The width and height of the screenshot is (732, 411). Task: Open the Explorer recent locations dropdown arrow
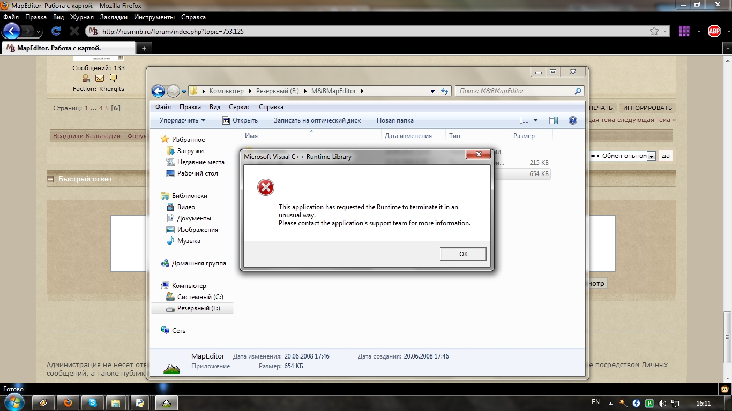(184, 92)
